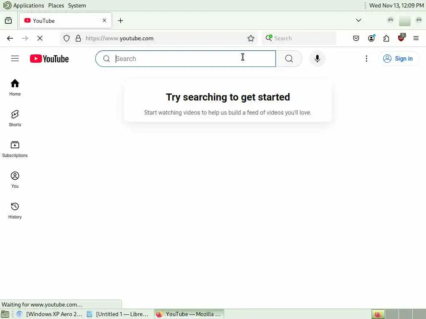426x319 pixels.
Task: Open Subscriptions in YouTube sidebar
Action: pos(15,149)
